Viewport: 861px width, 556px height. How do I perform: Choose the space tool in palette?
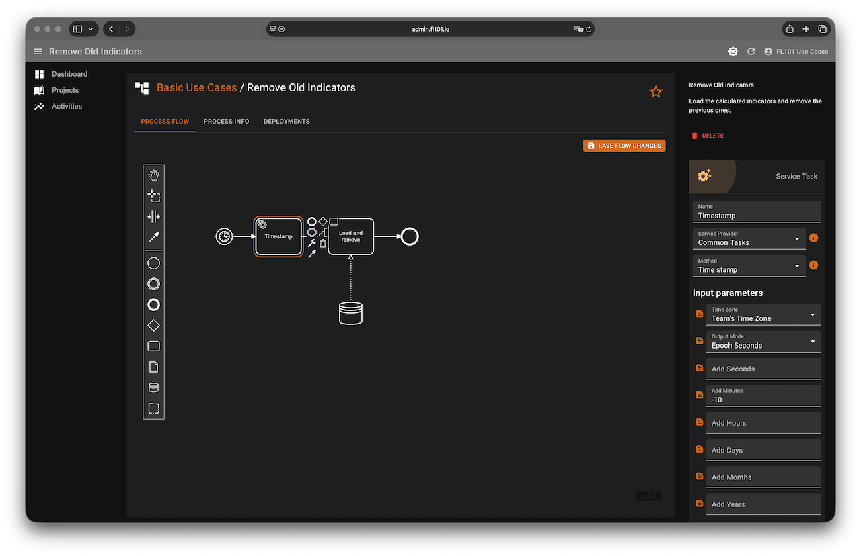(x=153, y=216)
